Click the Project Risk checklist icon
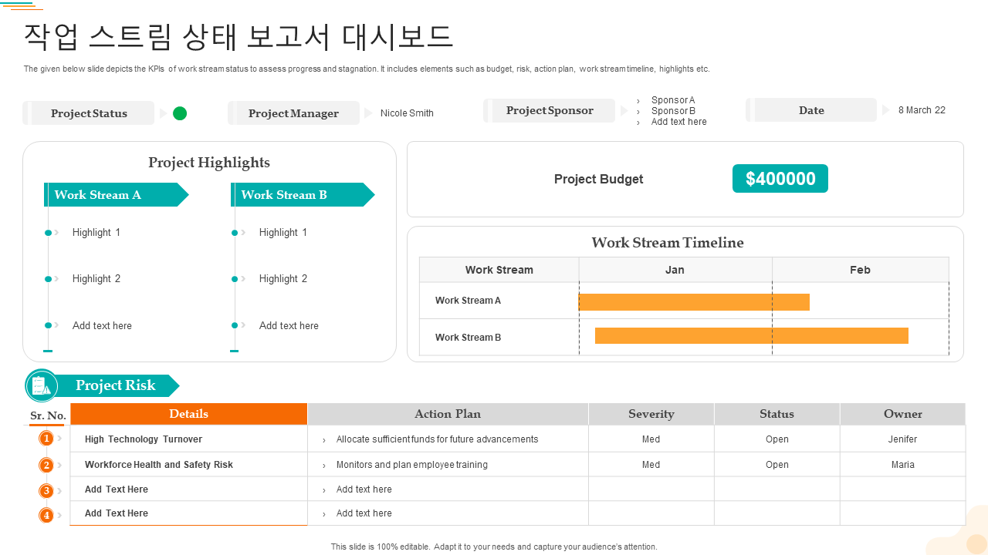Viewport: 988px width, 555px height. pos(42,385)
